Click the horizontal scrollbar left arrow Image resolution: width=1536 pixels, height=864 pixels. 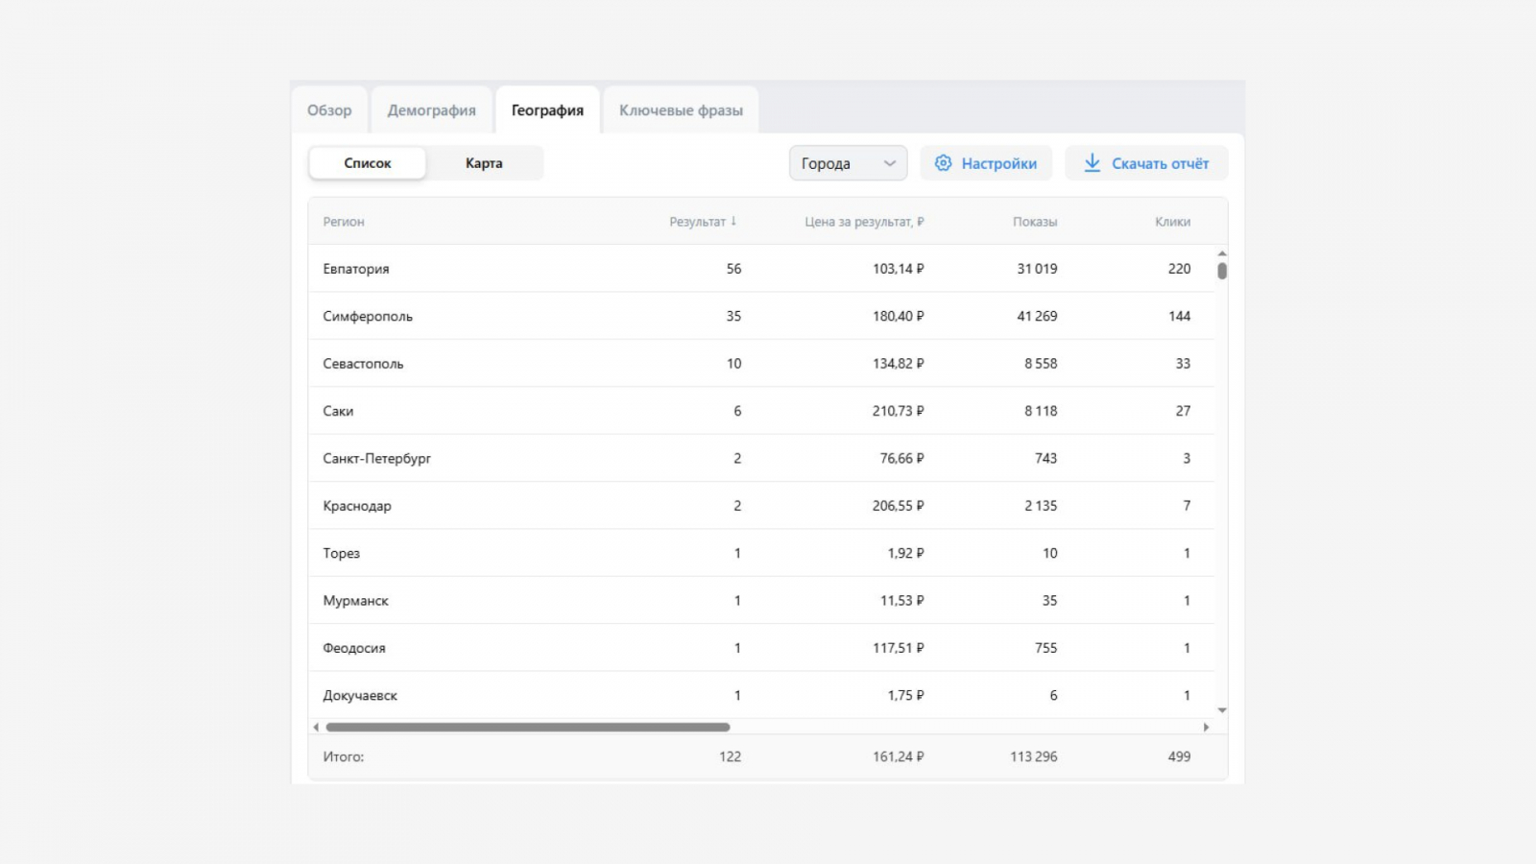point(316,728)
